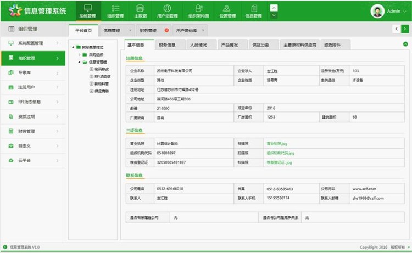Screen dimensions: 412x253
Task: Collapse the 信息管理 tree folder arrow
Action: point(79,62)
